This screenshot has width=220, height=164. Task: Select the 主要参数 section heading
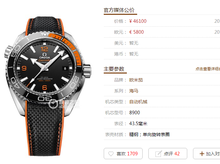pos(114,69)
